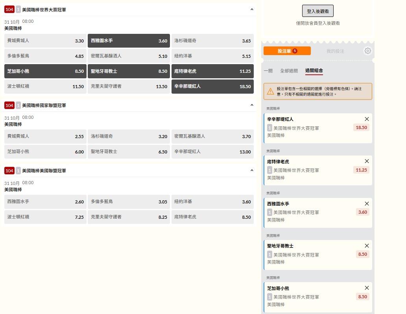Switch to 投注單 tab

point(287,51)
